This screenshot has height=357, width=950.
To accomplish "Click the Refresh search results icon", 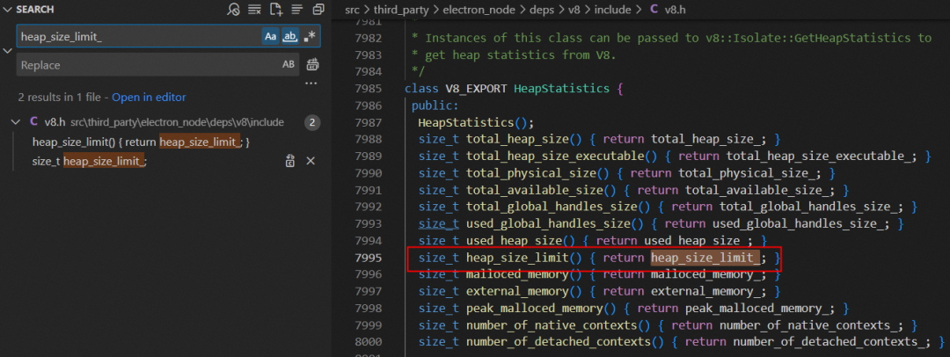I will [233, 9].
